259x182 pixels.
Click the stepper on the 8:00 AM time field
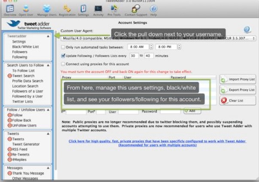(151, 47)
